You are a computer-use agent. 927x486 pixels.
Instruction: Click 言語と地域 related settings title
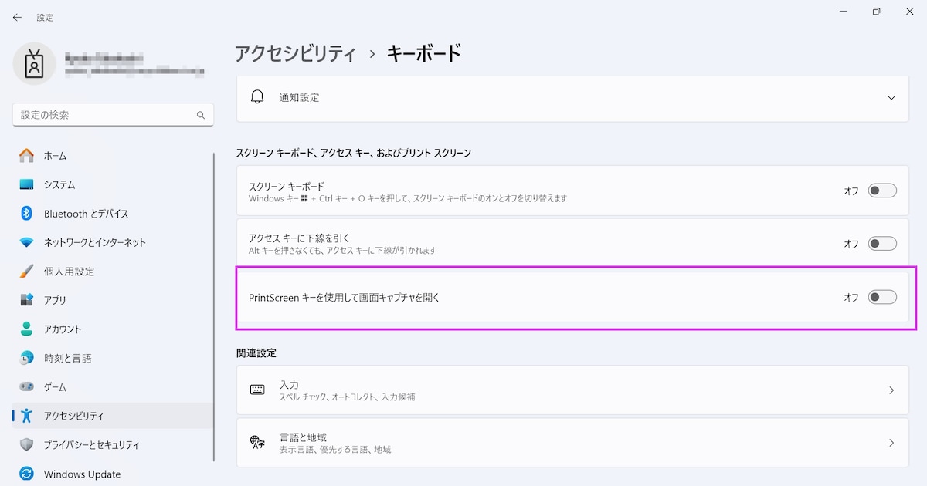[303, 437]
